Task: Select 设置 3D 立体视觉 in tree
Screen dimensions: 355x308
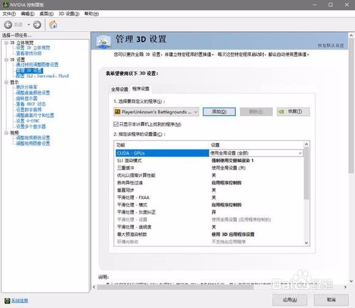Action: click(x=33, y=48)
